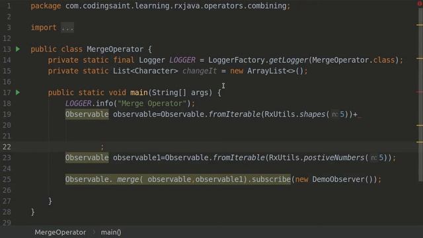Click the word package on line 1
Image resolution: width=423 pixels, height=238 pixels.
[x=46, y=6]
